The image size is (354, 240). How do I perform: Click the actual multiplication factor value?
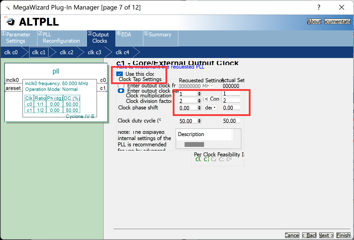[x=231, y=93]
